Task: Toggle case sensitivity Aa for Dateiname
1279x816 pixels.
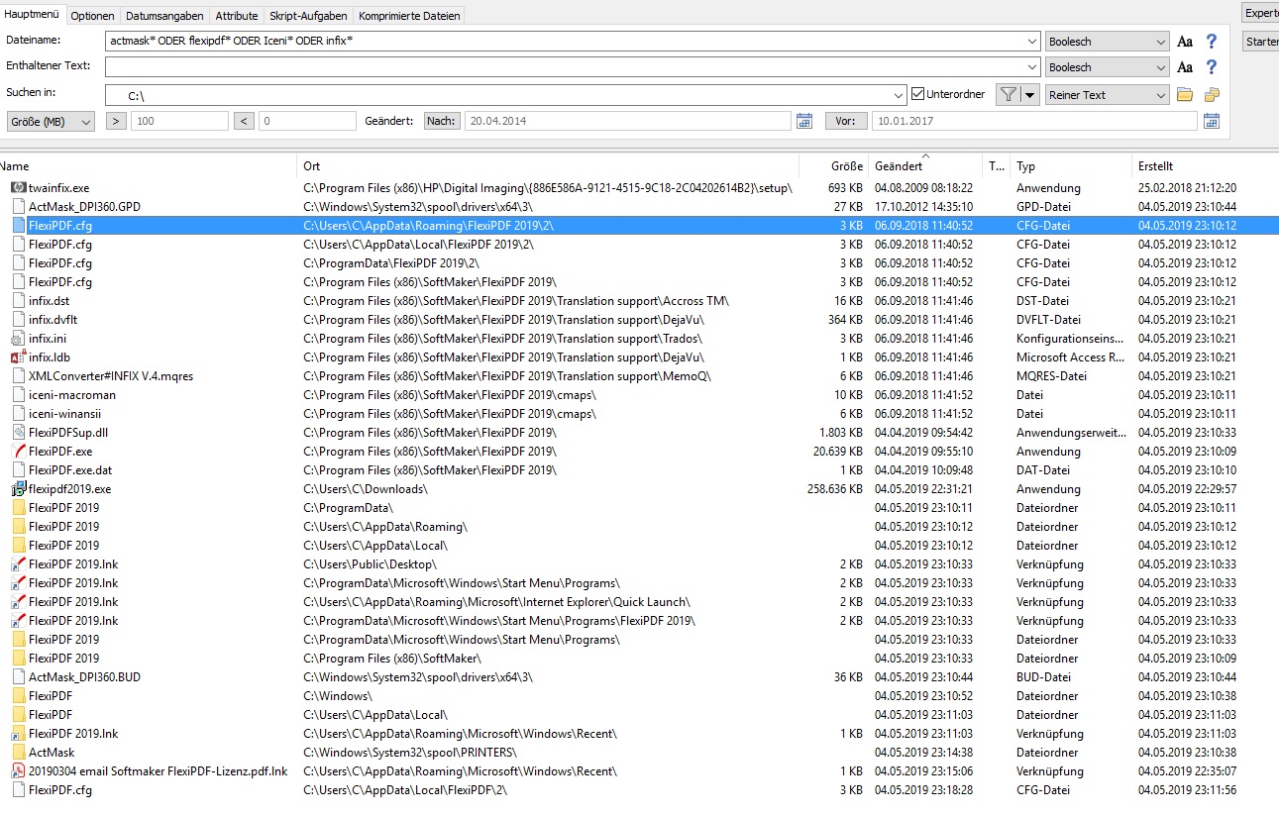Action: [x=1185, y=42]
